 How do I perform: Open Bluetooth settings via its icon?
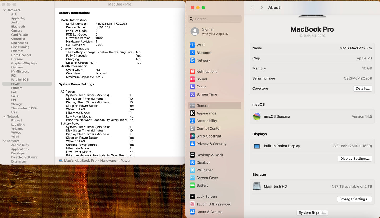tap(192, 53)
